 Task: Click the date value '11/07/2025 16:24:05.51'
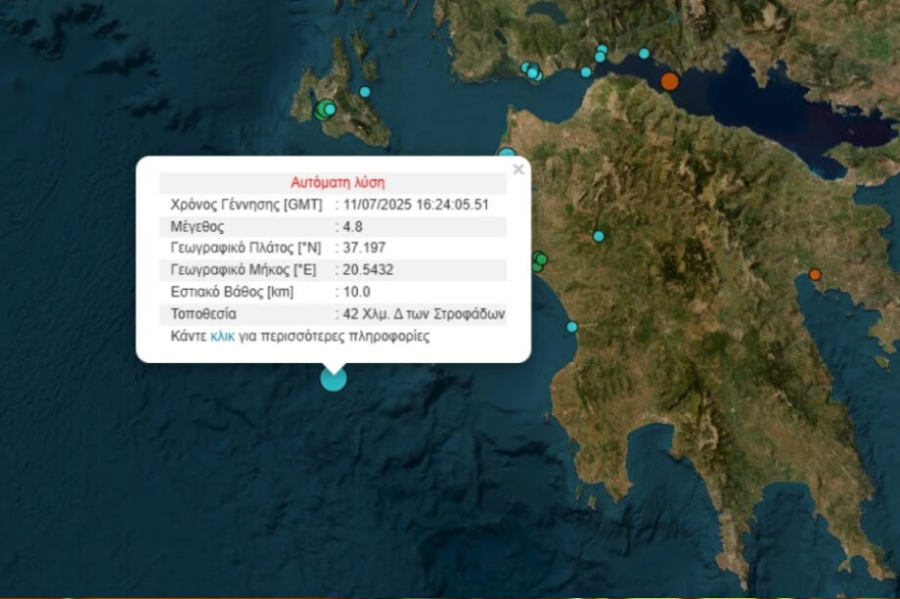[x=416, y=205]
